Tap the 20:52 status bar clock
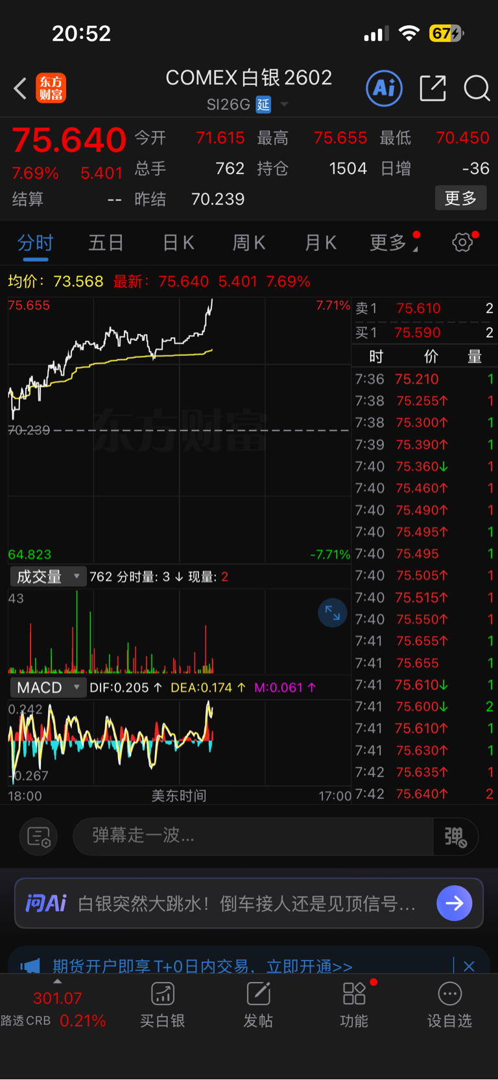The width and height of the screenshot is (498, 1080). (x=82, y=33)
